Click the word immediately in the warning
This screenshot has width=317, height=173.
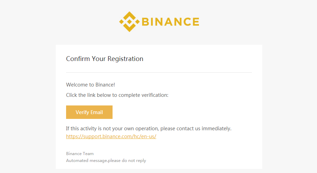coord(216,129)
